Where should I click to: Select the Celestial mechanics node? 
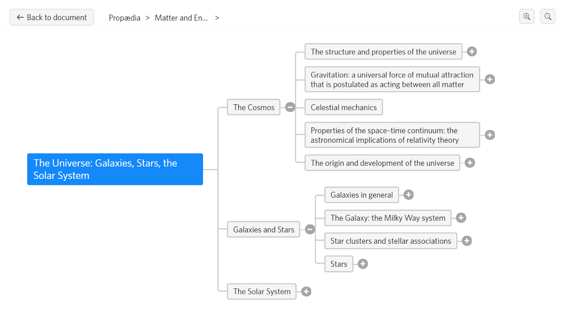[344, 107]
